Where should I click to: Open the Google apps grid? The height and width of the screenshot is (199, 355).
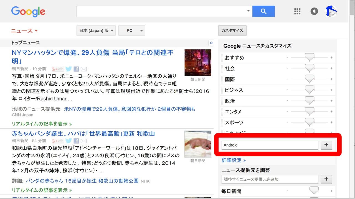pos(297,11)
